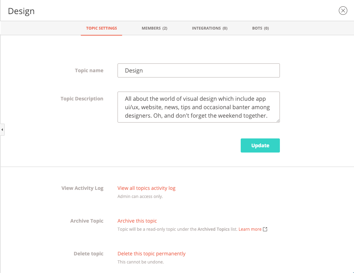Choose Delete this topic permanently
The width and height of the screenshot is (354, 273).
[x=151, y=254]
